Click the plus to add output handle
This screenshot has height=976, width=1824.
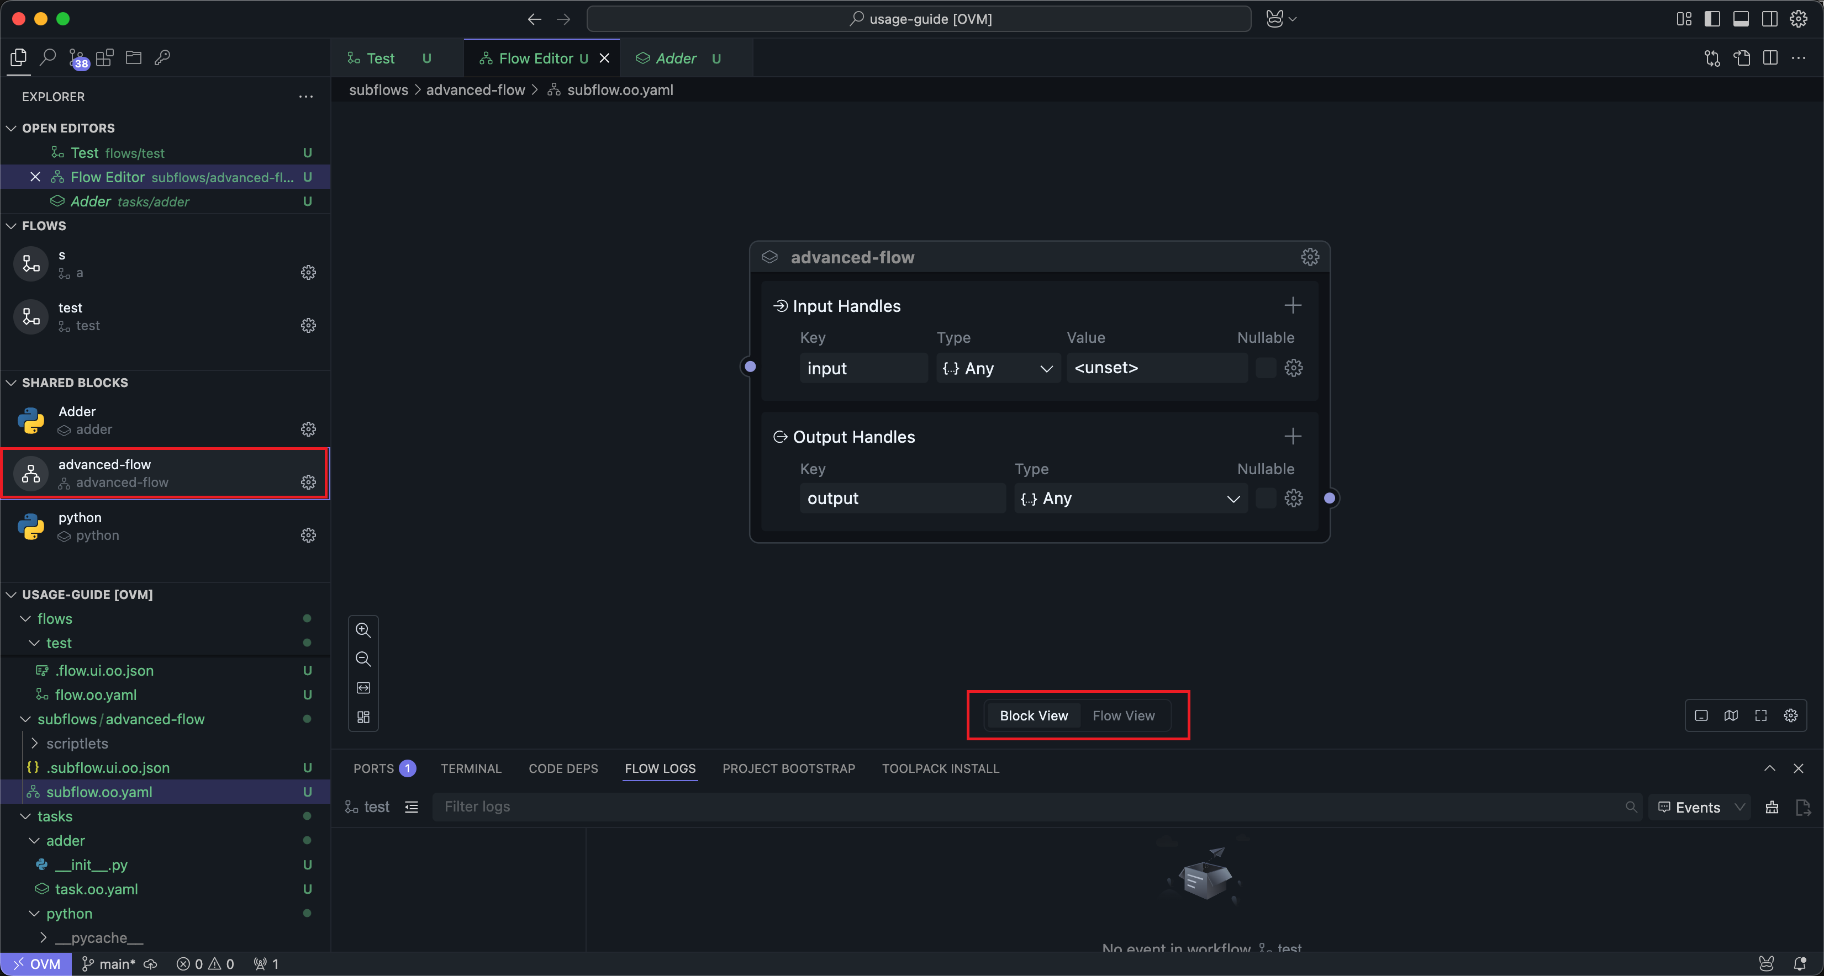1292,436
